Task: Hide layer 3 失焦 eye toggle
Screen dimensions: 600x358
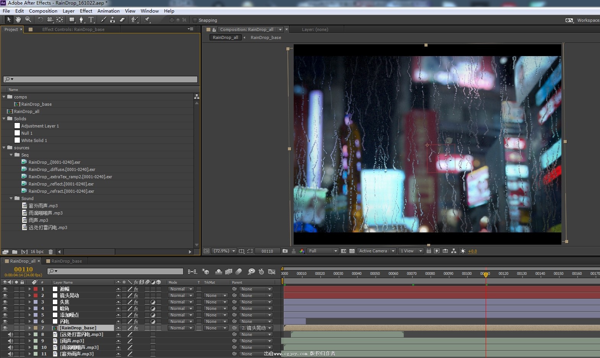Action: (5, 302)
